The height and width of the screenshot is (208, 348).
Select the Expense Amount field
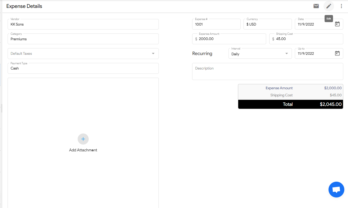(229, 39)
